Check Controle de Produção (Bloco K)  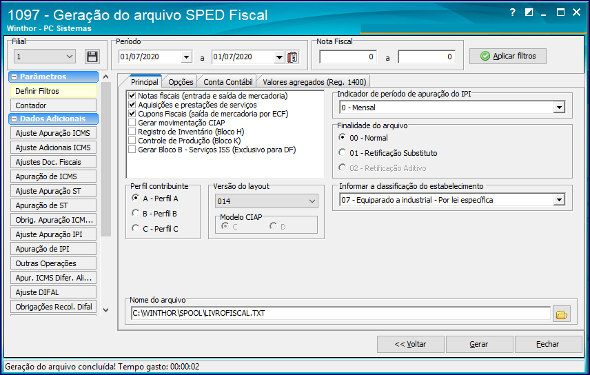pyautogui.click(x=132, y=141)
